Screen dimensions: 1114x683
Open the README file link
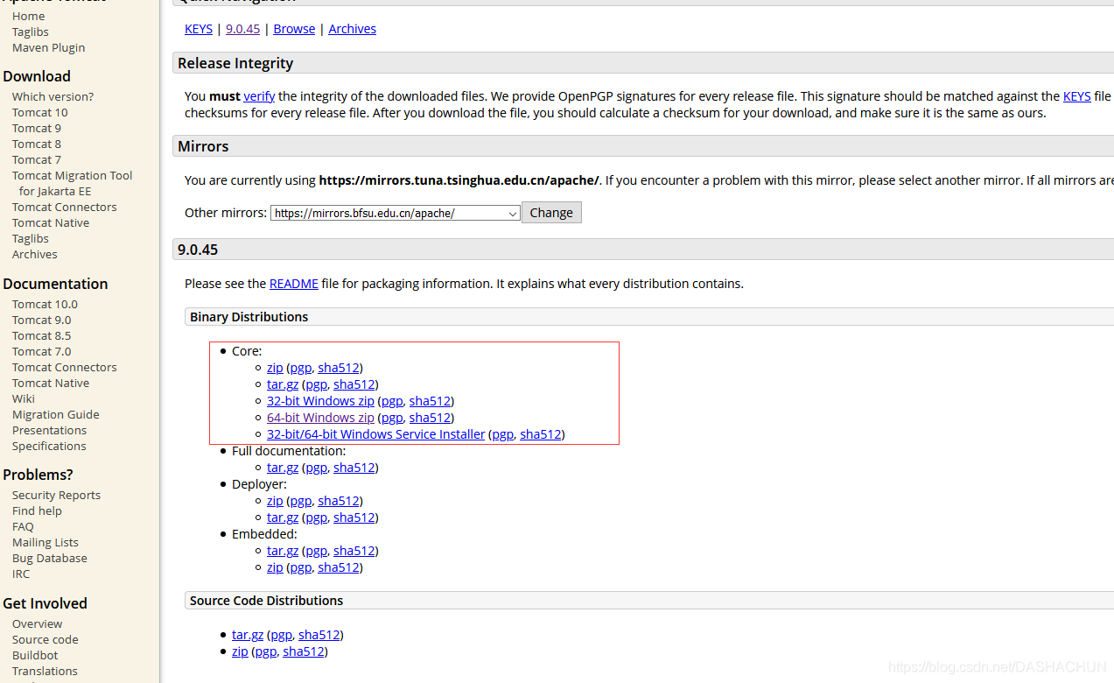coord(294,284)
